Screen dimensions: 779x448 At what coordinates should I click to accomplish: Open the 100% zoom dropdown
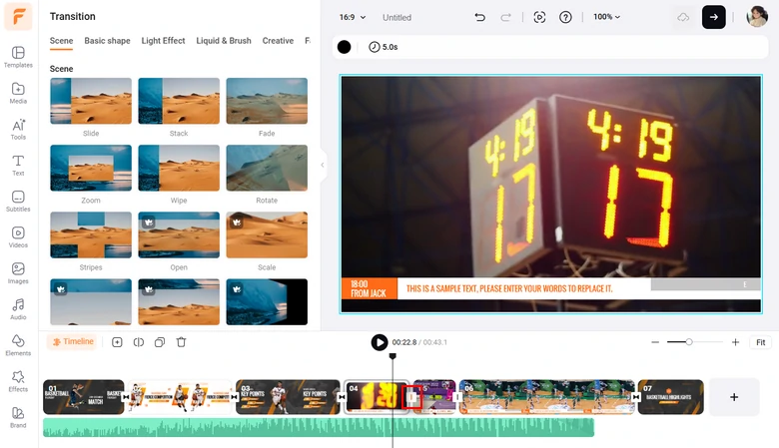(606, 17)
